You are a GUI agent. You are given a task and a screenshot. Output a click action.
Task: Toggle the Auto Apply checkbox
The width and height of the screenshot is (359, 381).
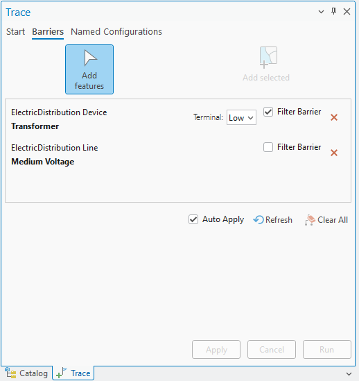click(193, 219)
